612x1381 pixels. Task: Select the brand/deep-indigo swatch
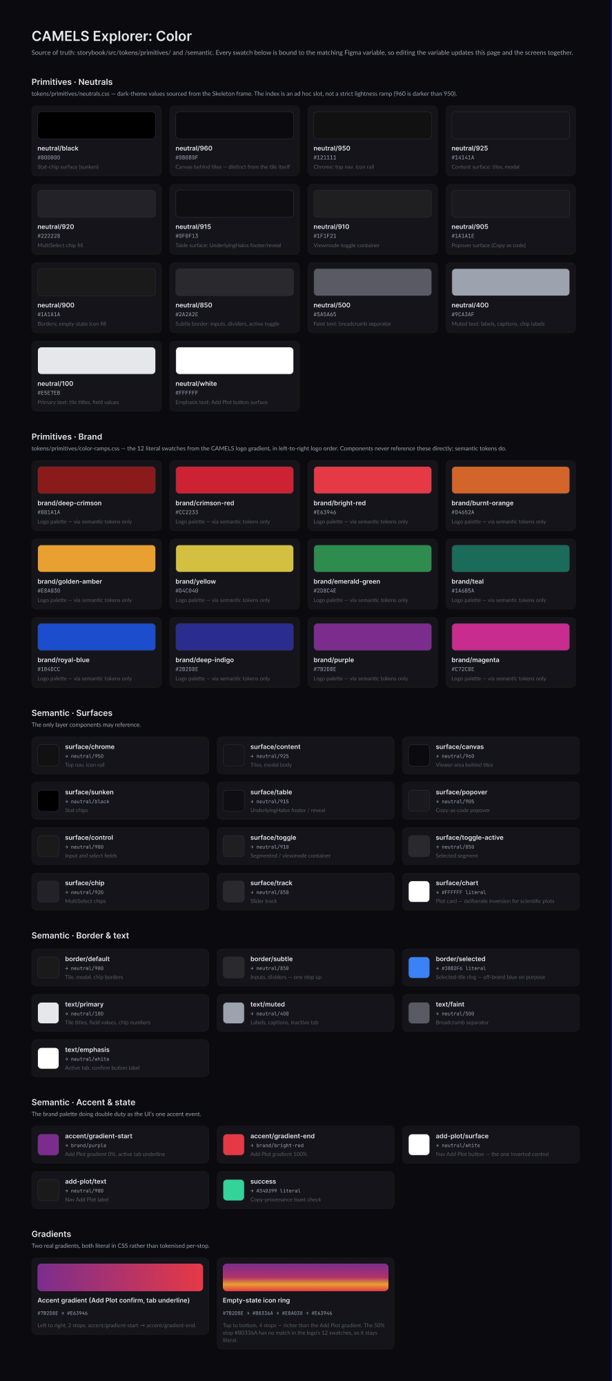[x=235, y=637]
